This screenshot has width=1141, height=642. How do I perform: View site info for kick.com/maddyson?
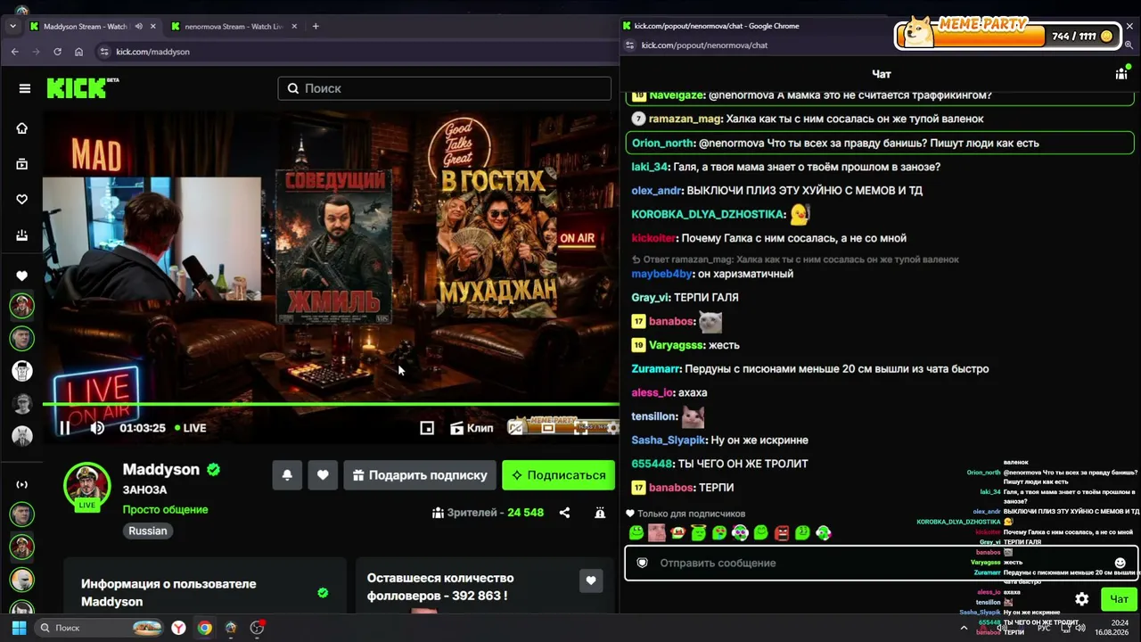point(104,52)
